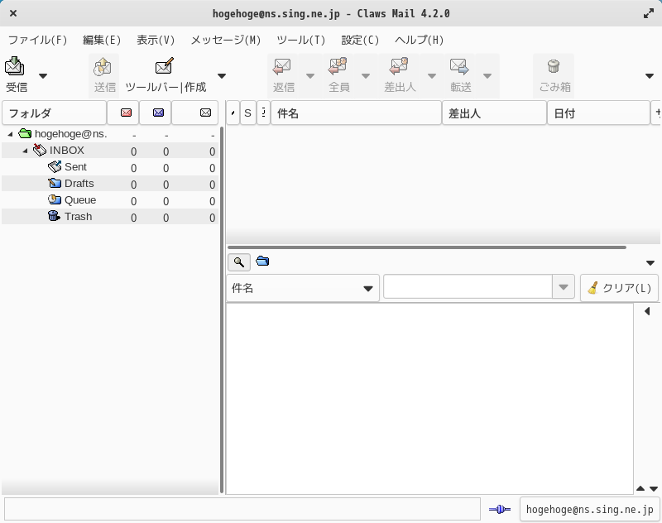Sort message list by 日付 column

598,113
